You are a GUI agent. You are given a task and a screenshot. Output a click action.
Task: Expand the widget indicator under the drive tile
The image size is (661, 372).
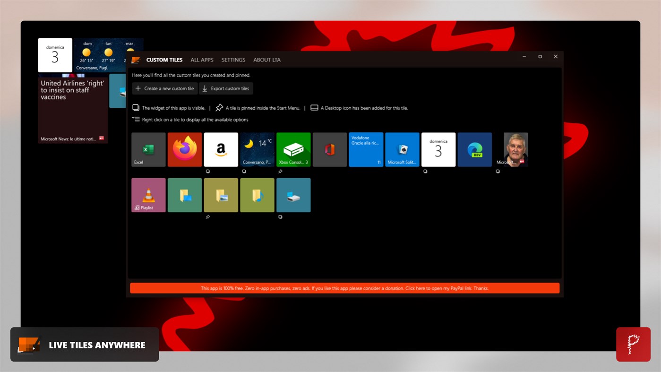280,216
